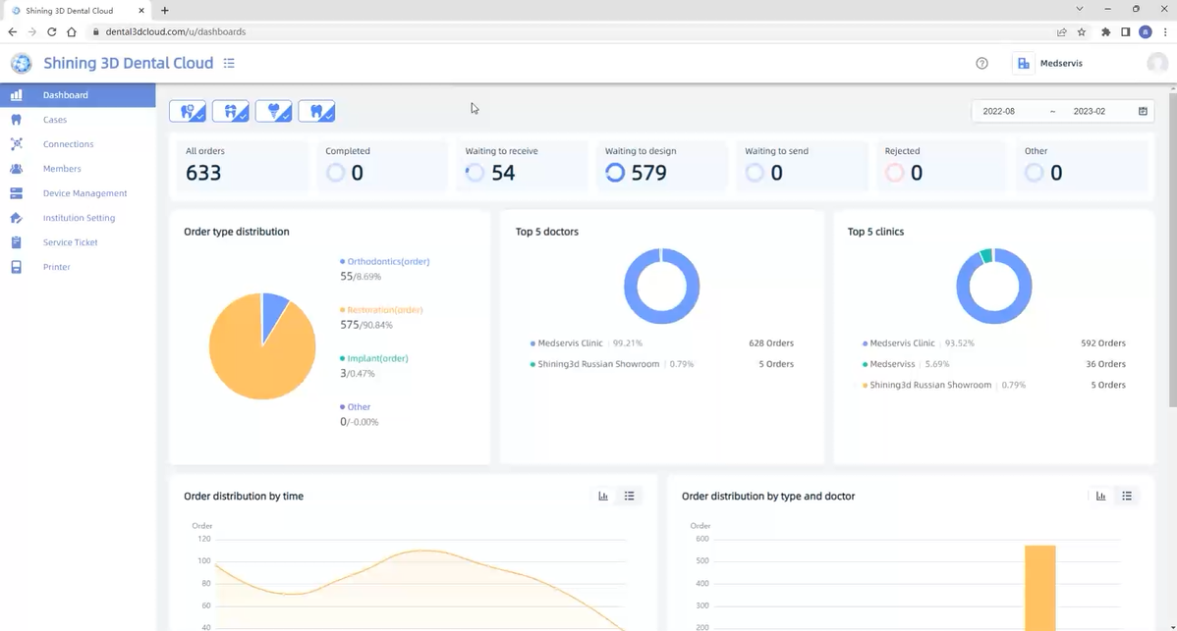Go to Device Management section
1177x631 pixels.
click(x=84, y=193)
